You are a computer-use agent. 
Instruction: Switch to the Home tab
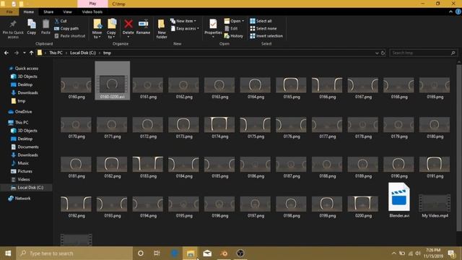[x=29, y=12]
